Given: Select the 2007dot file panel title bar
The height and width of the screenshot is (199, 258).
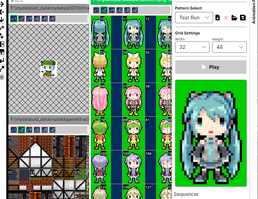Looking at the screenshot, I should [x=49, y=8].
